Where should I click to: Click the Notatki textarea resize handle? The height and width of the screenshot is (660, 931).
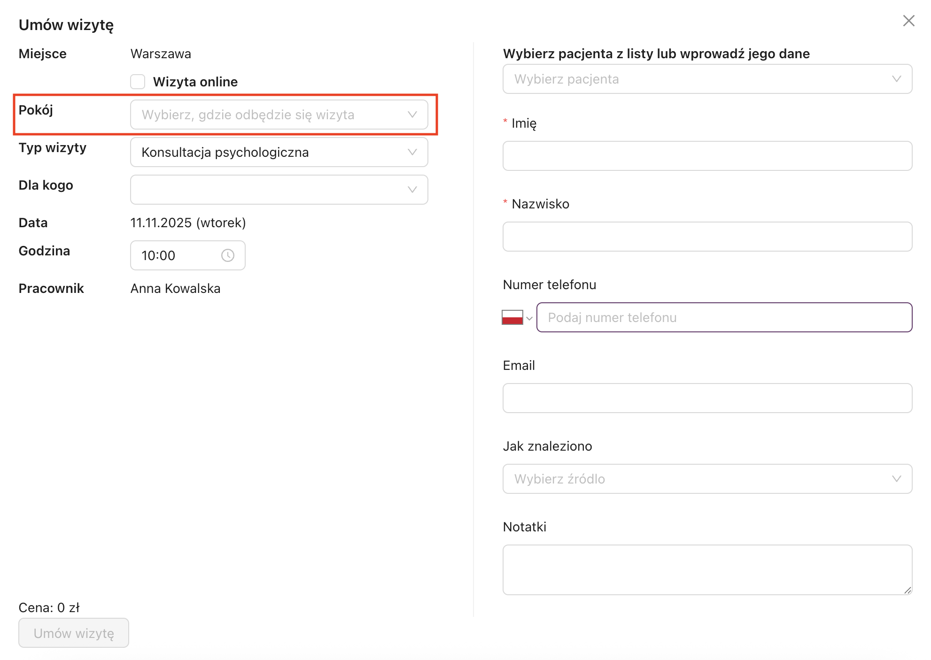(x=908, y=591)
